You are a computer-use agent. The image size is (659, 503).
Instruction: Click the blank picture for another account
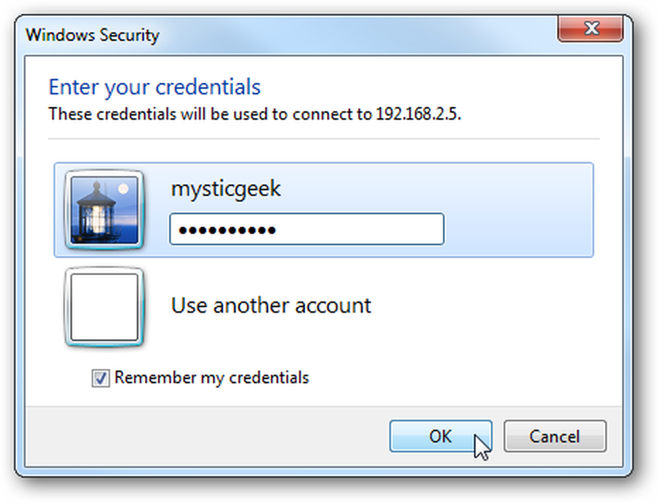[x=104, y=307]
